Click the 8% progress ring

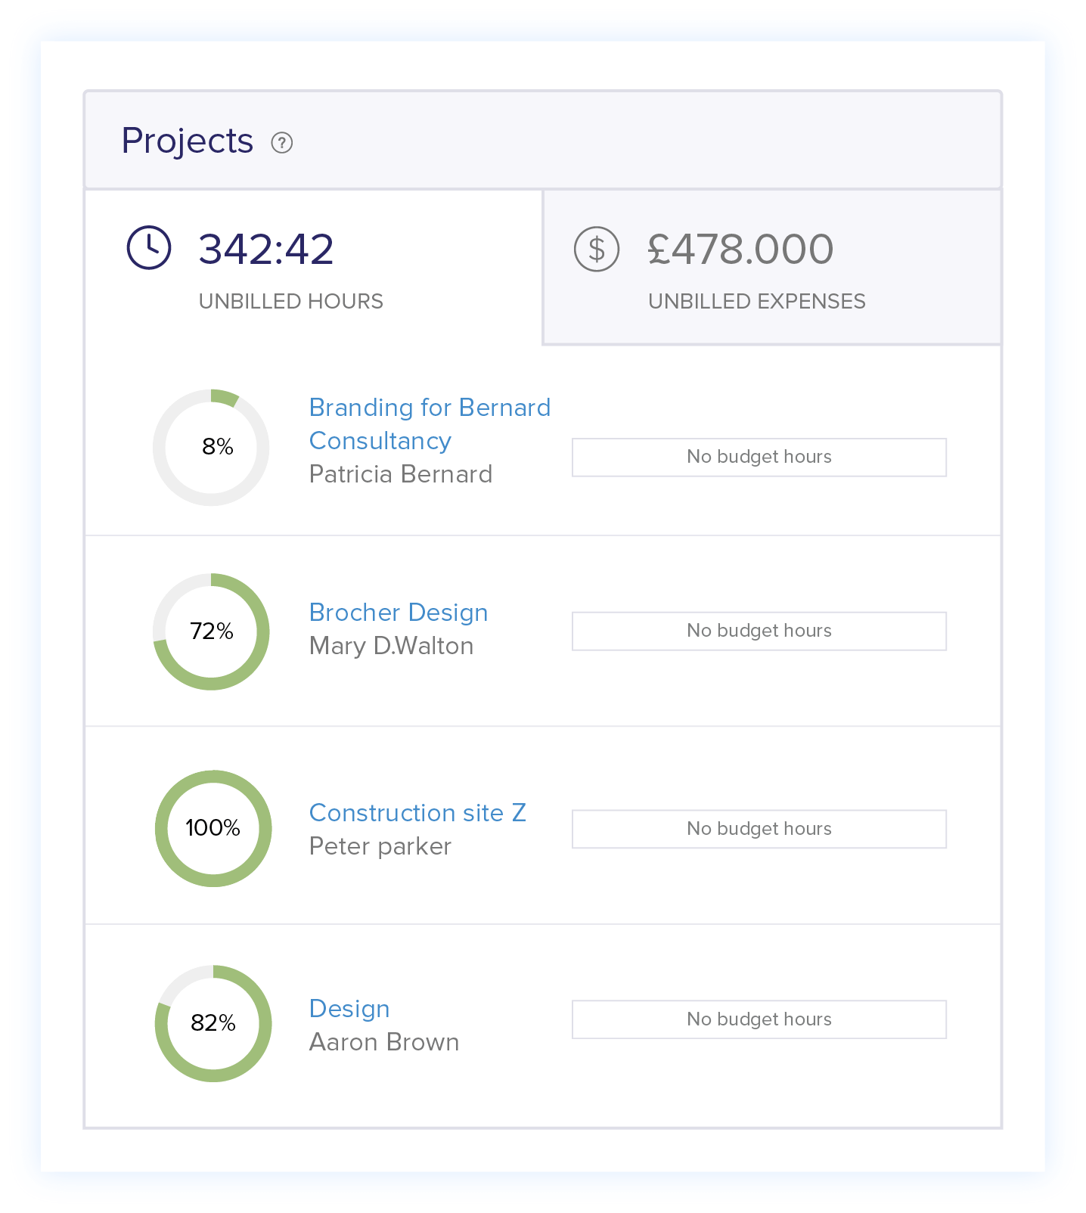click(x=211, y=448)
